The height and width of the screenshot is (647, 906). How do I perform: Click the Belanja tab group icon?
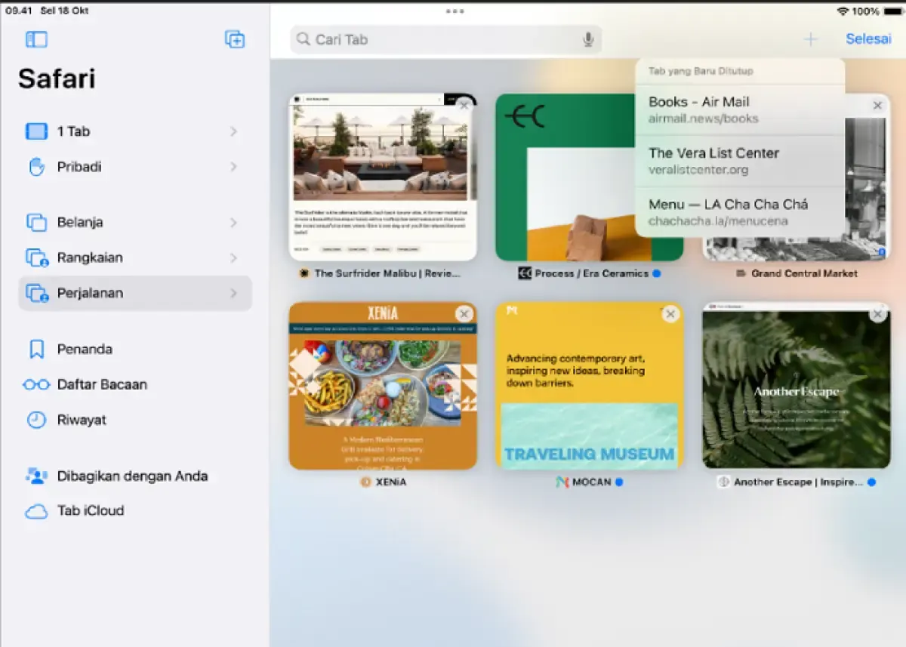[36, 222]
